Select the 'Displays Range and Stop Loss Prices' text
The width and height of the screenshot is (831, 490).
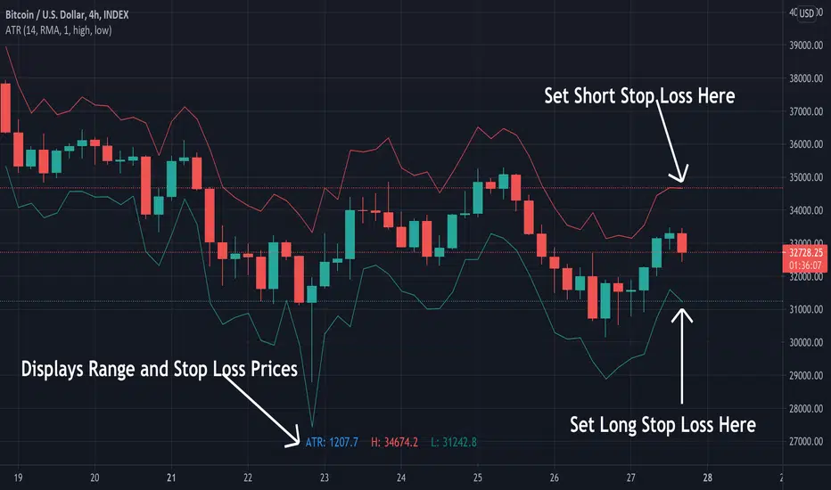coord(159,370)
